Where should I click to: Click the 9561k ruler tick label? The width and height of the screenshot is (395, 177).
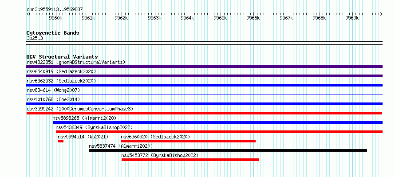(89, 18)
